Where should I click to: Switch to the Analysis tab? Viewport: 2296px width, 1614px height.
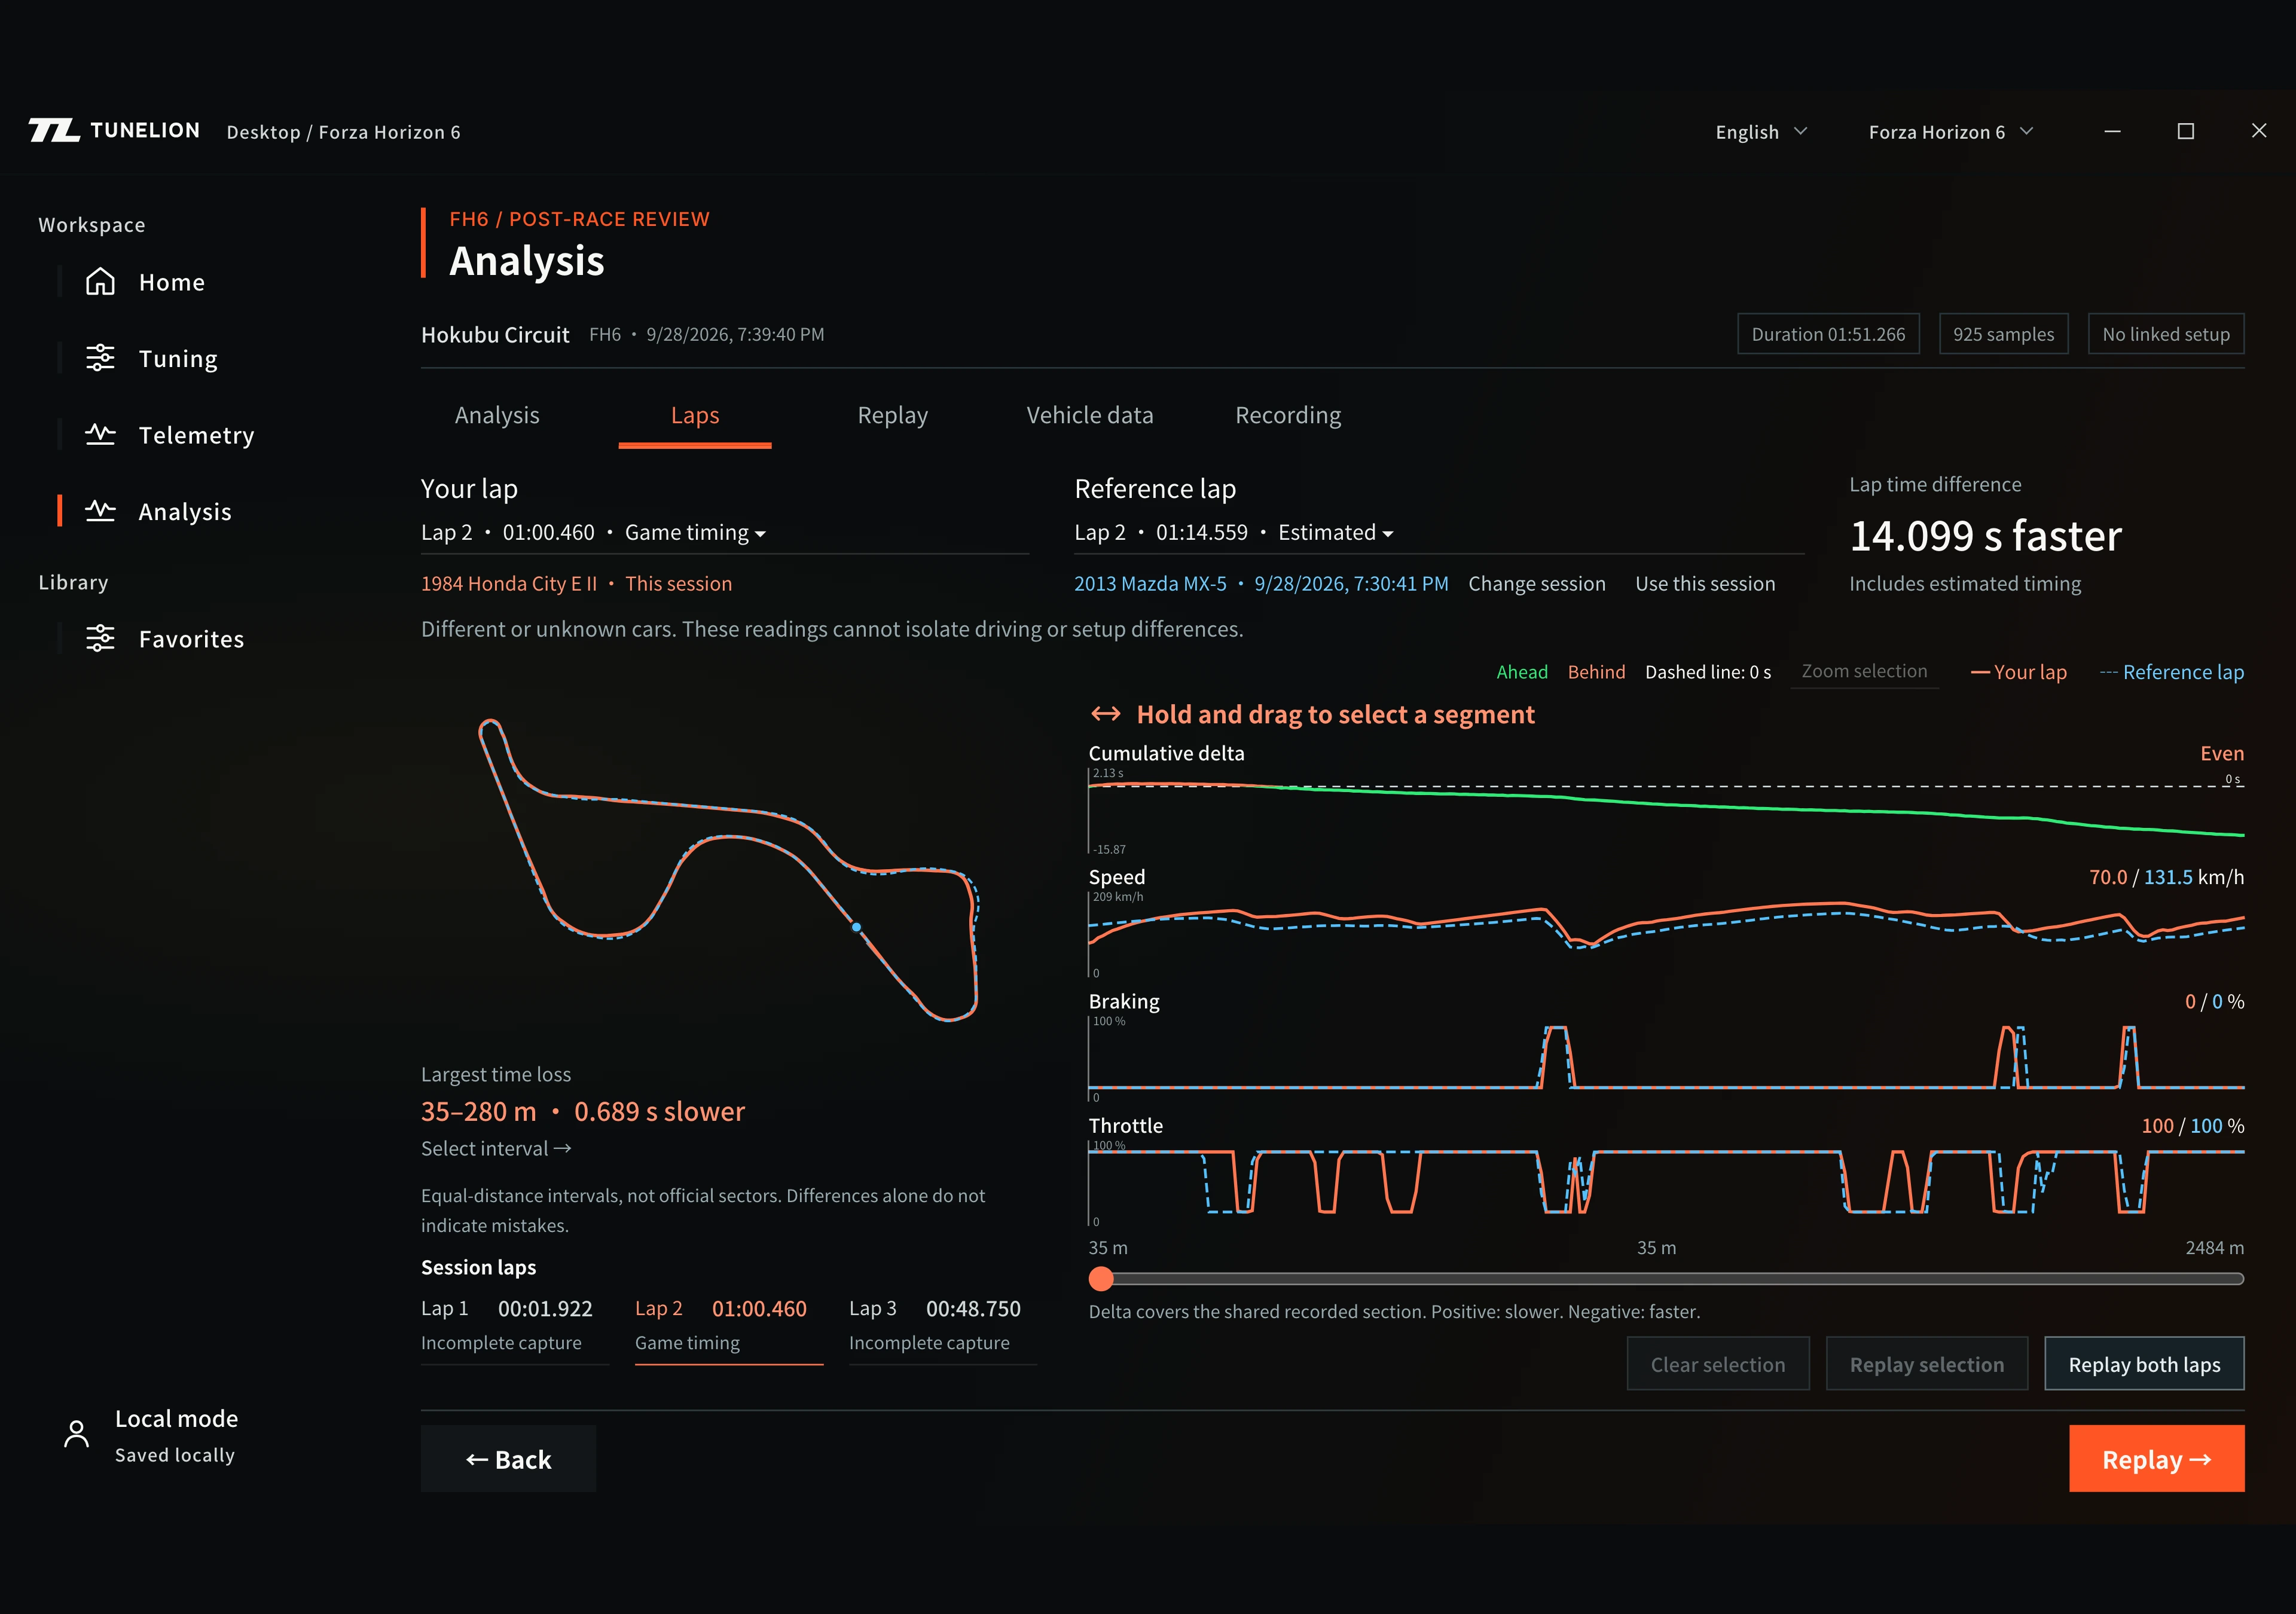click(x=497, y=415)
